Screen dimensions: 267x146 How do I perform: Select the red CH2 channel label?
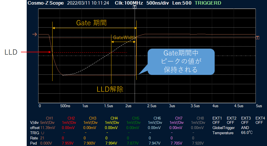(71, 118)
